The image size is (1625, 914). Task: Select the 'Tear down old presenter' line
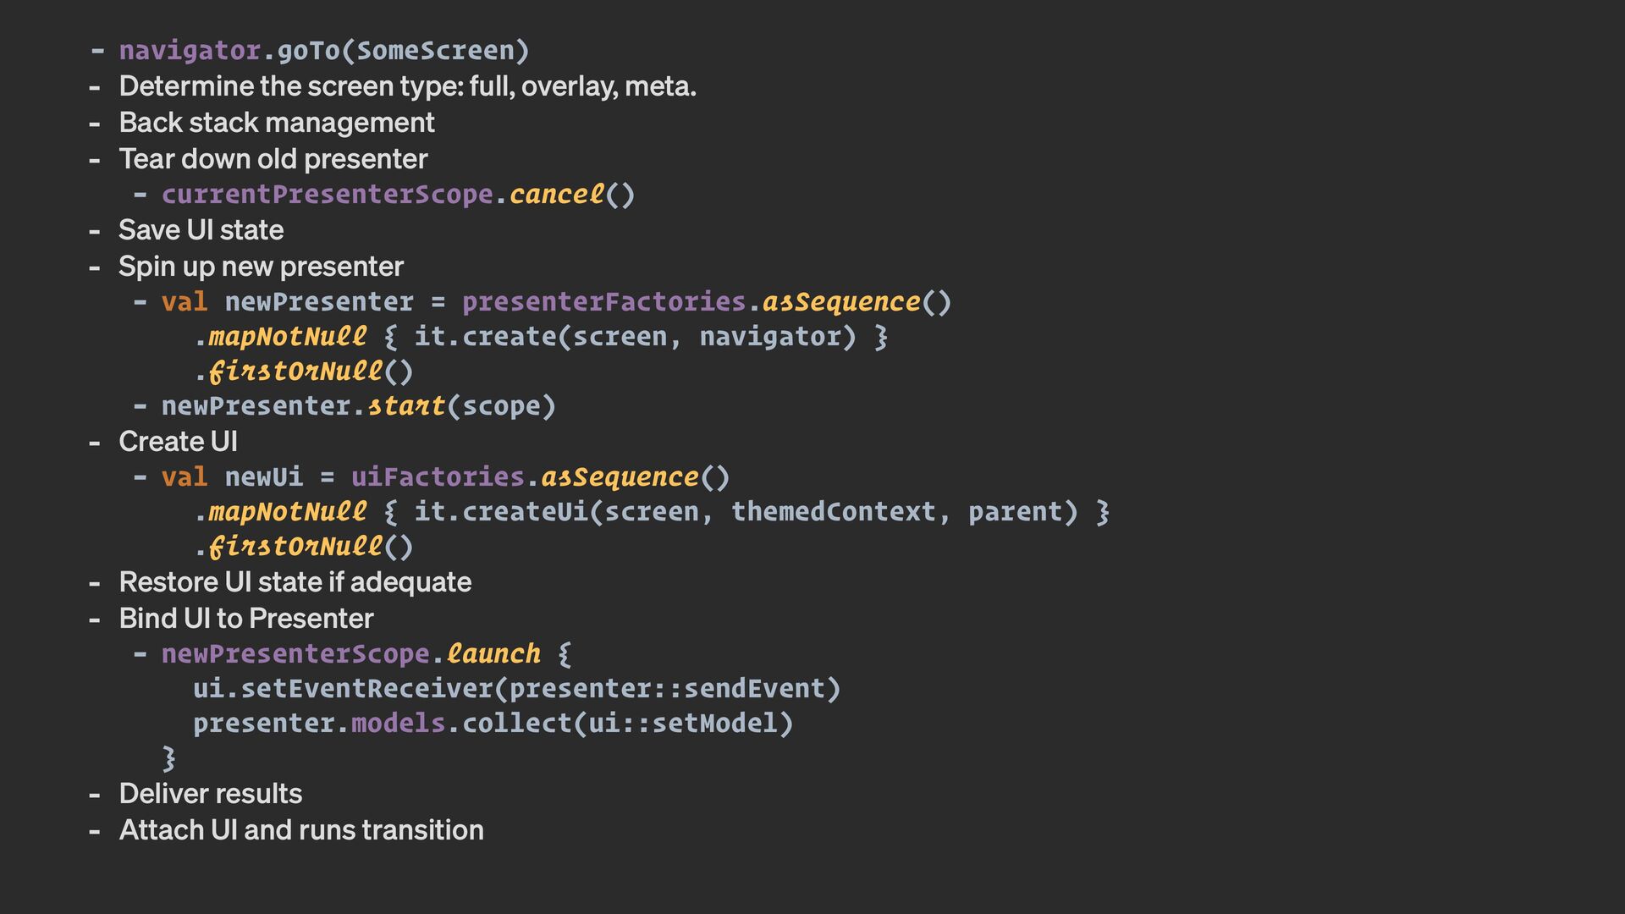tap(273, 159)
